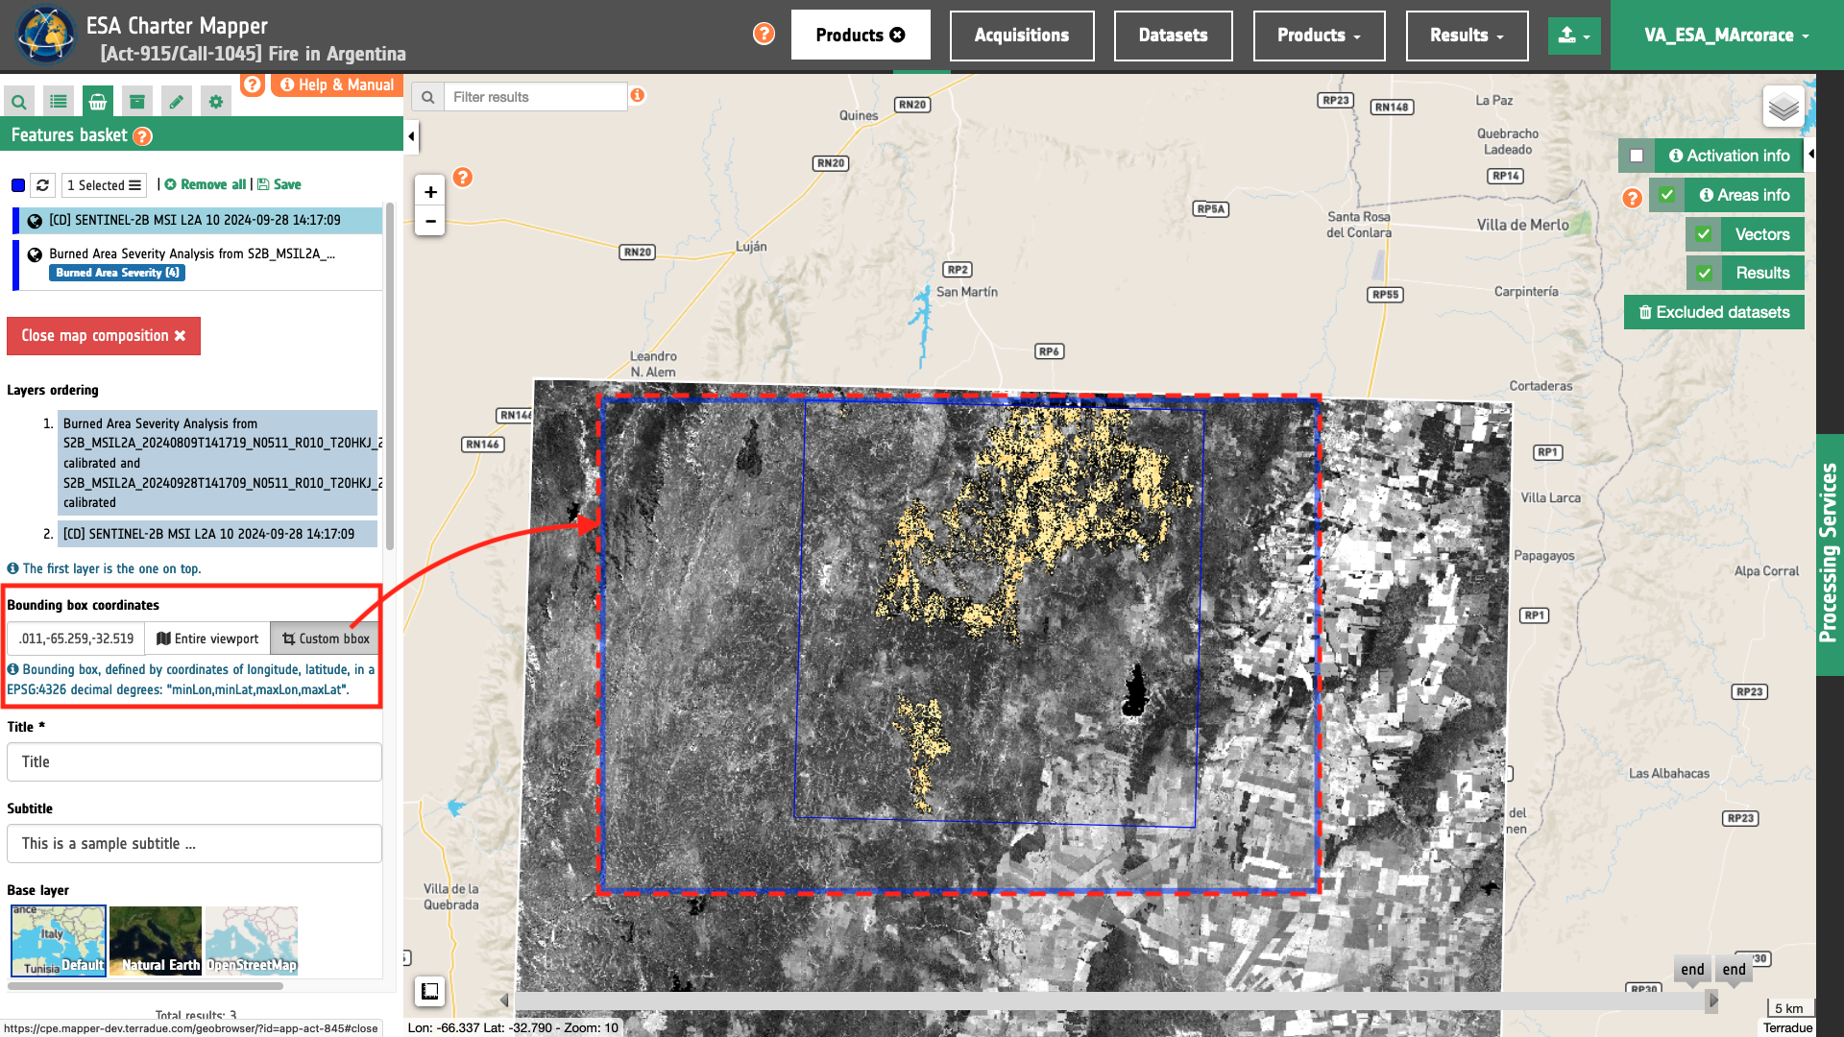Click the Areas info button
Viewport: 1844px width, 1037px height.
click(1743, 195)
